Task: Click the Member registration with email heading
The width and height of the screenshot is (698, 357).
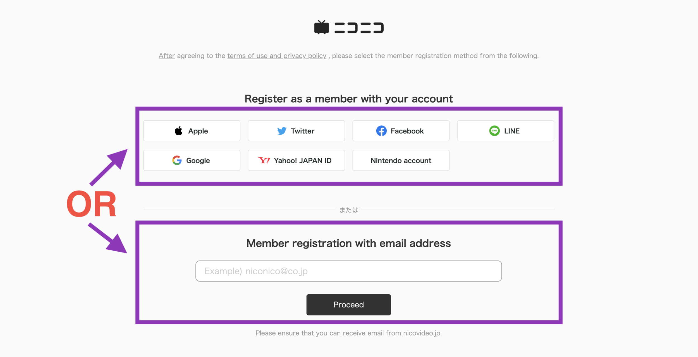Action: pyautogui.click(x=348, y=243)
